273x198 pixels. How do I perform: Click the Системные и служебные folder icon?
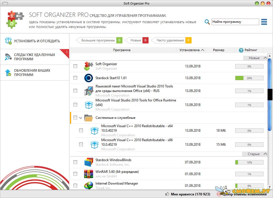pyautogui.click(x=88, y=118)
